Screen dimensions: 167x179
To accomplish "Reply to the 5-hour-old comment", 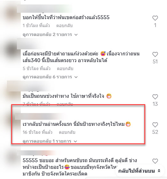I will pyautogui.click(x=65, y=68).
